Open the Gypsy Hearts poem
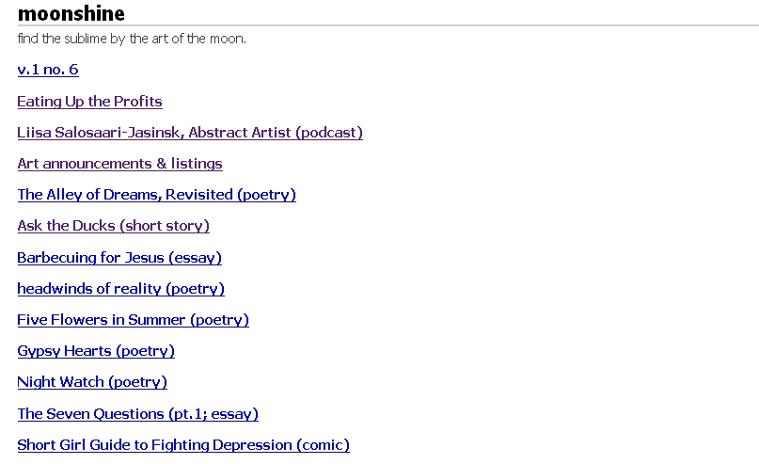Viewport: 759px width, 464px height. (x=96, y=351)
